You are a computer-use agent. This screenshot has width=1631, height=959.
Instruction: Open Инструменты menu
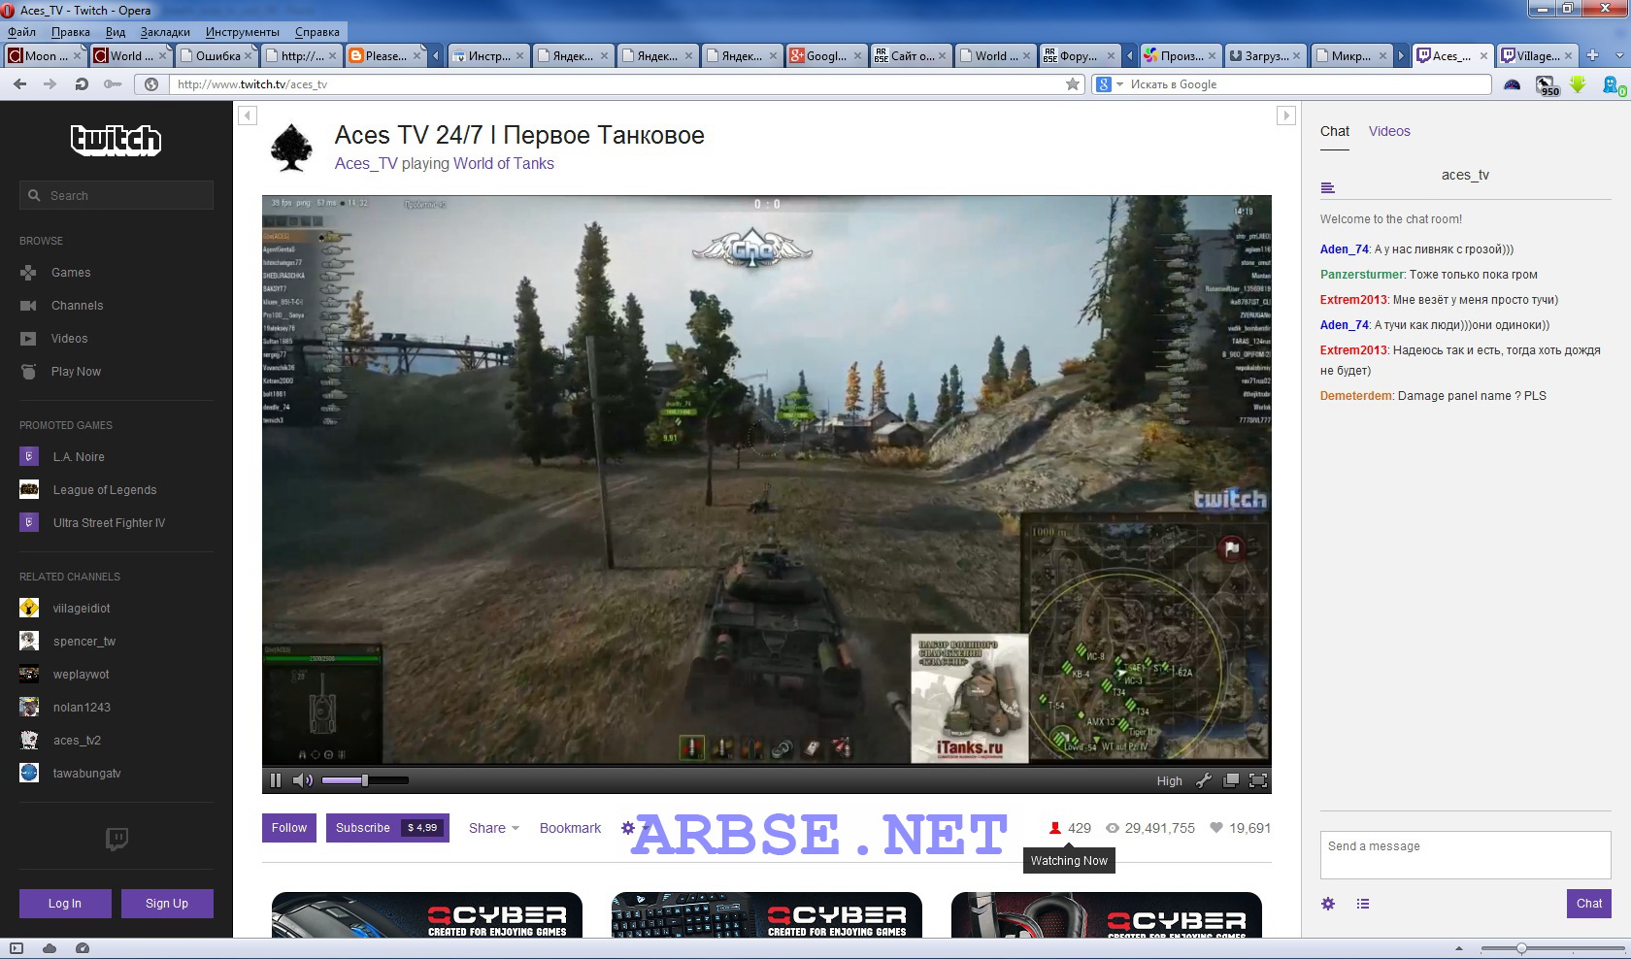242,32
